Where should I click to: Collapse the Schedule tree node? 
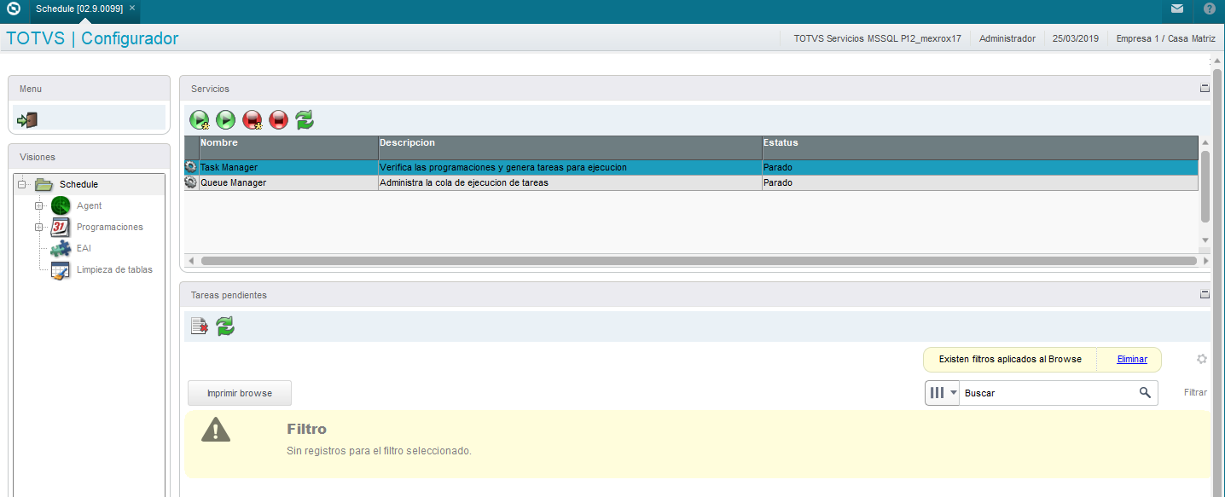(22, 184)
